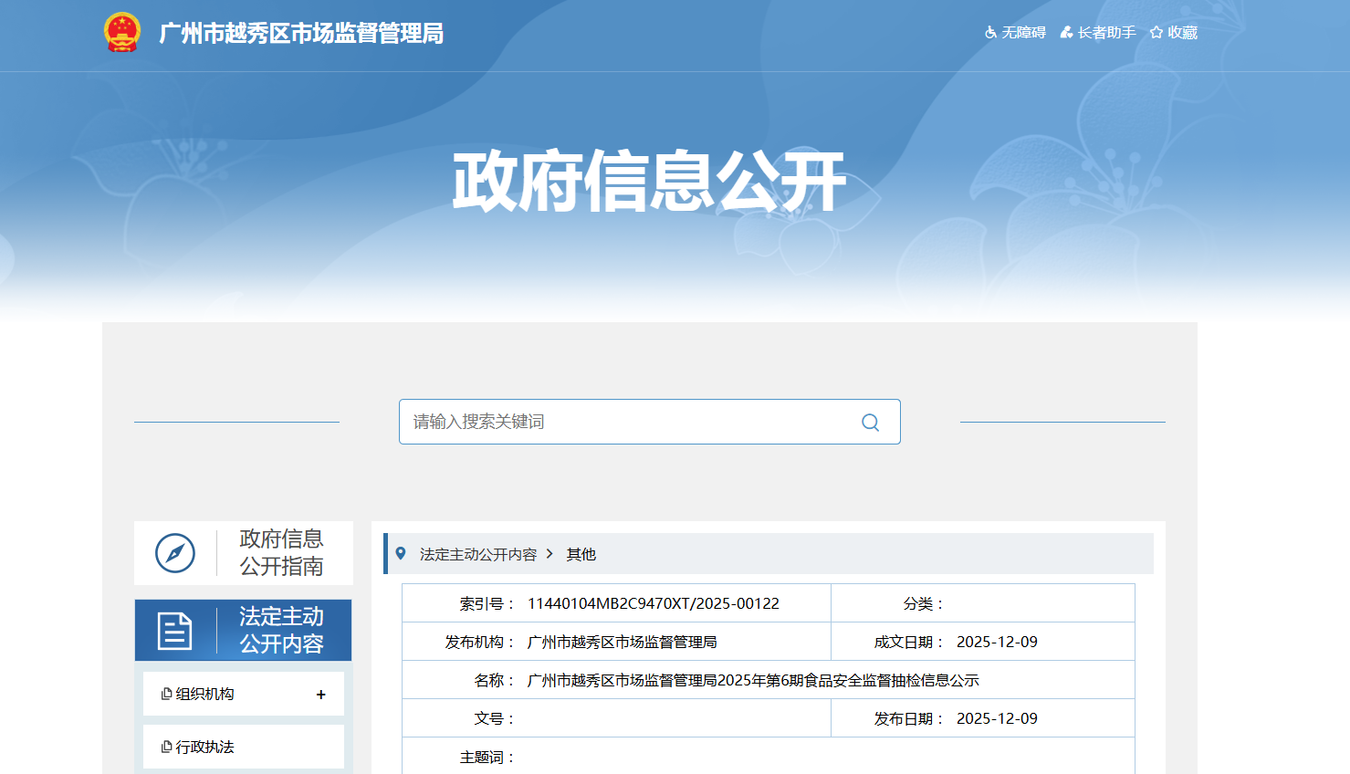Click the national emblem logo
Viewport: 1350px width, 774px height.
[x=121, y=33]
